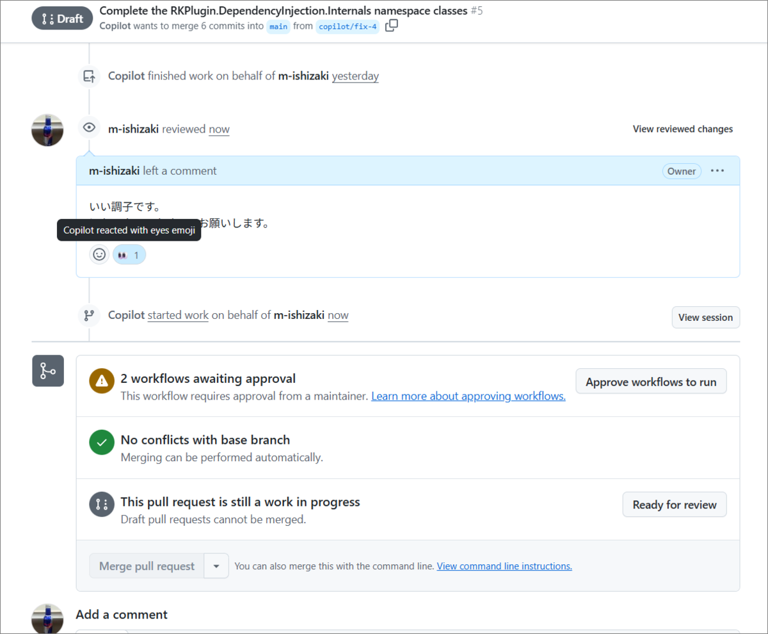This screenshot has width=768, height=634.
Task: Open m-ishizaki's avatar next to review
Action: pyautogui.click(x=47, y=130)
